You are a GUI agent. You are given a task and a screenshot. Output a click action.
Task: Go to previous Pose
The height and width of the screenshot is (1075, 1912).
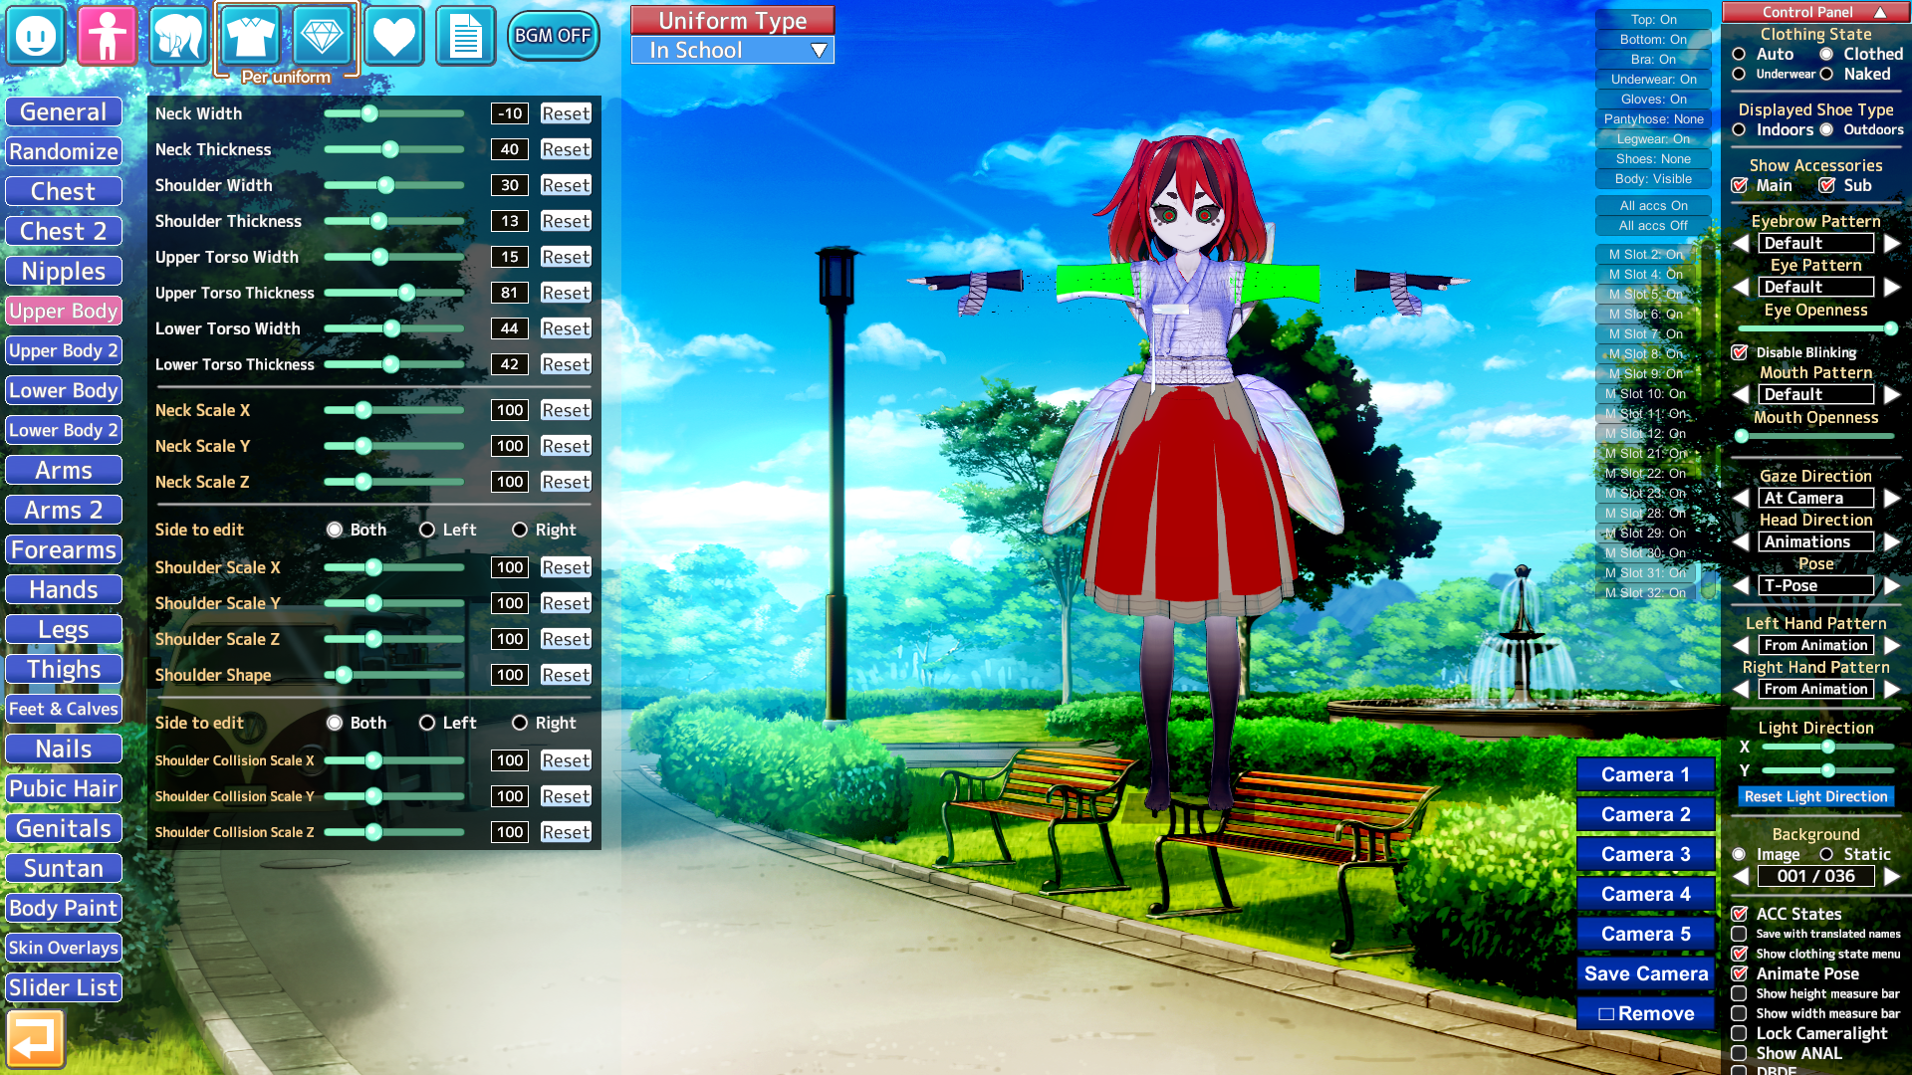pos(1741,585)
